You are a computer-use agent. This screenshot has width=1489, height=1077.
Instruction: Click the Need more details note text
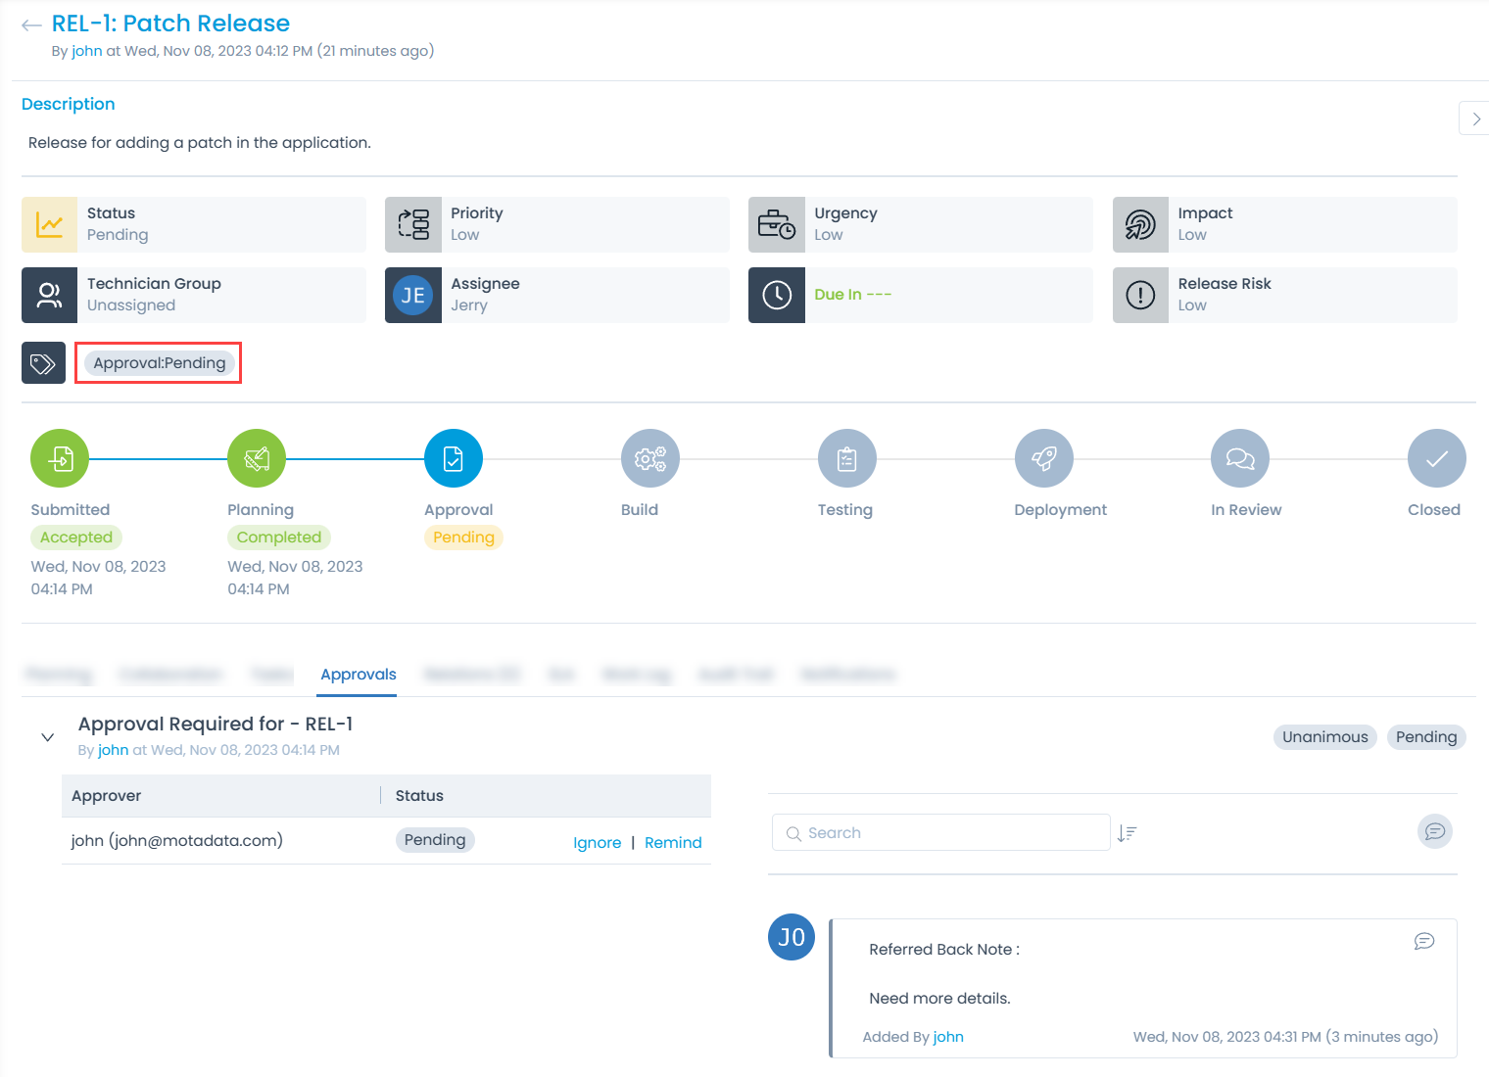[x=940, y=999]
